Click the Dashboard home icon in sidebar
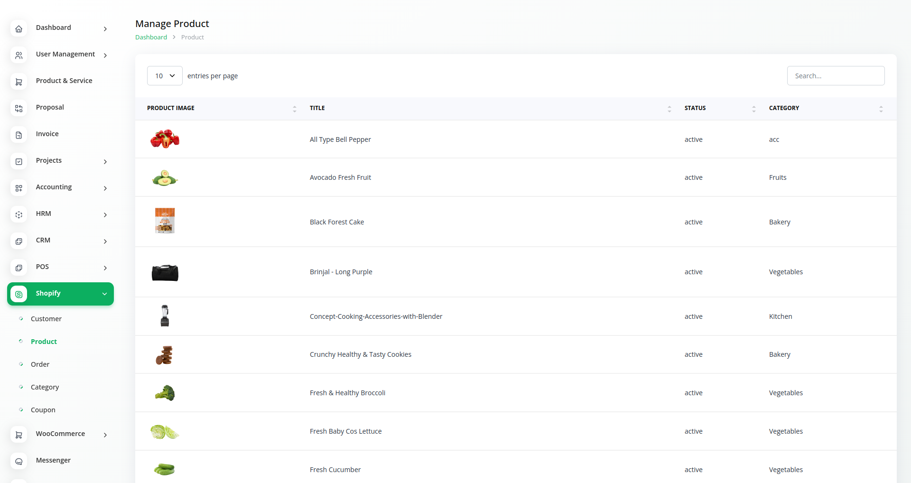 [19, 29]
